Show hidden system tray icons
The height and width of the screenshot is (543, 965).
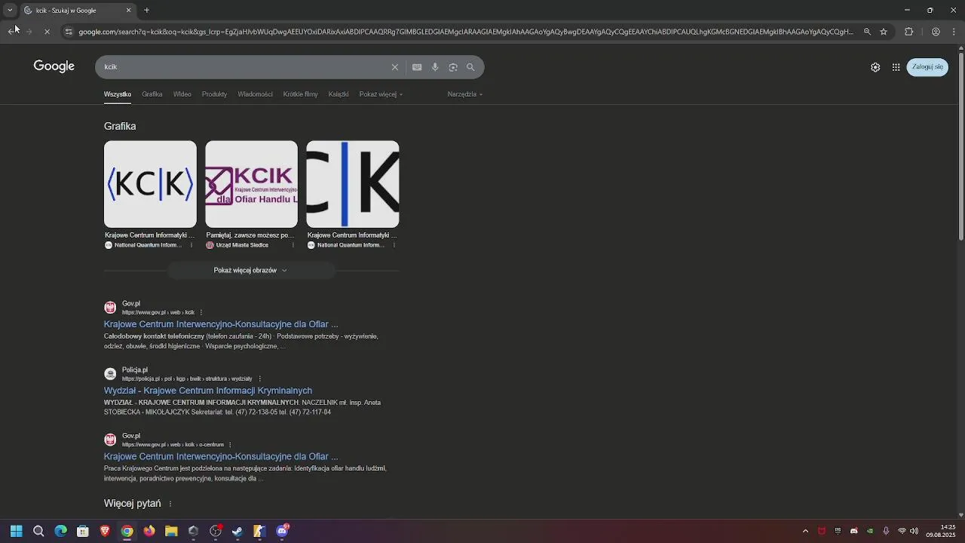(805, 531)
